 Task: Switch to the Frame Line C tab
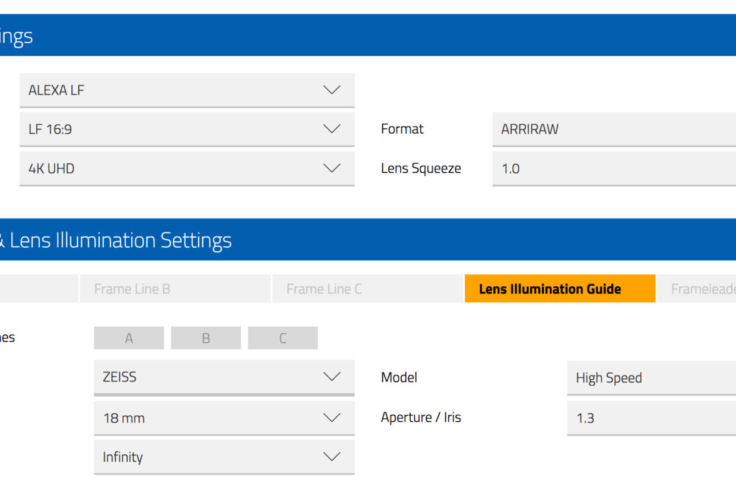click(367, 289)
